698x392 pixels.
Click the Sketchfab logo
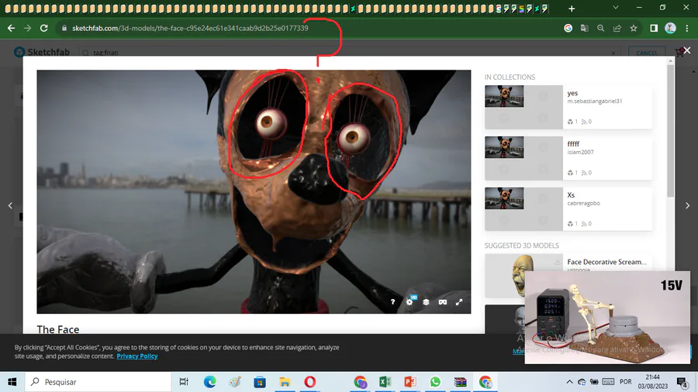pyautogui.click(x=42, y=52)
